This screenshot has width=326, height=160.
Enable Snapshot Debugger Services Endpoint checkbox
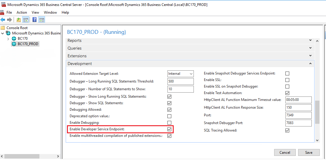(287, 73)
